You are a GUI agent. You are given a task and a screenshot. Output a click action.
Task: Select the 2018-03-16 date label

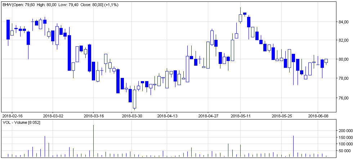point(93,116)
